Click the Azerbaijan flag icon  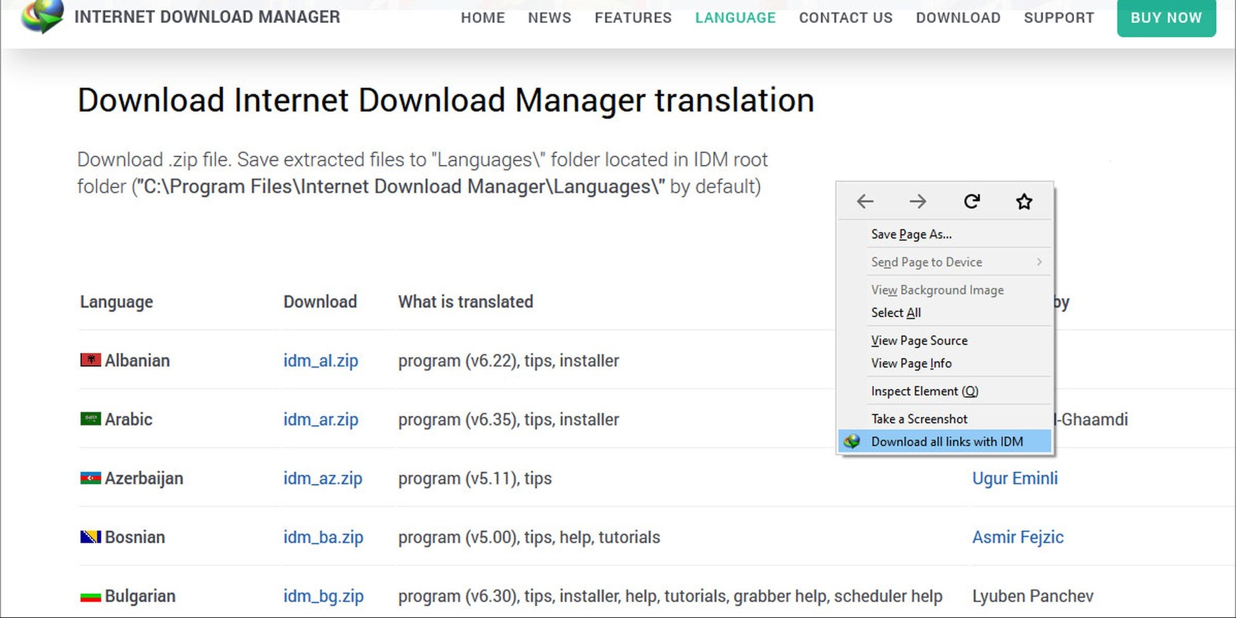pos(91,478)
